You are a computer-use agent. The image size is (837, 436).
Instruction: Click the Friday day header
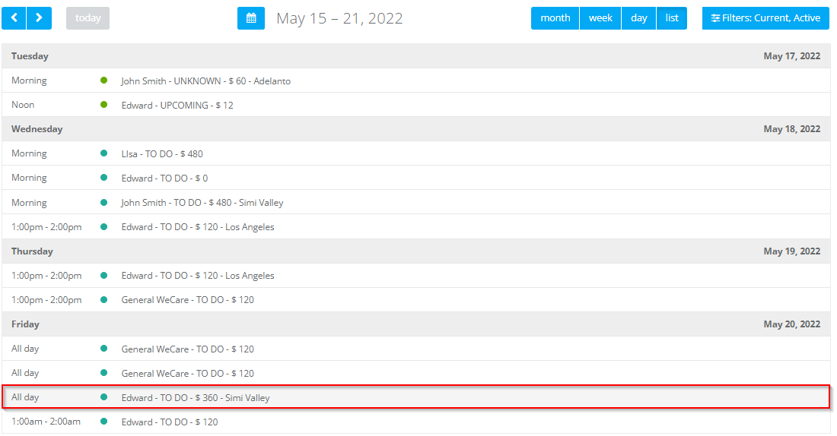tap(25, 324)
